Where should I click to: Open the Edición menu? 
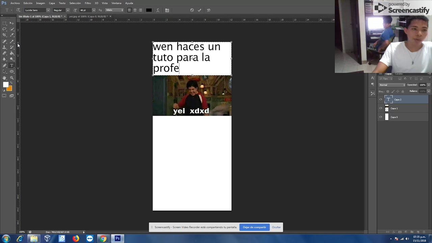point(28,3)
